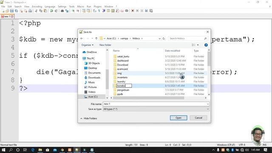Screen dimensions: 272x153
Task: Open the Organize dropdown
Action: tap(88, 45)
